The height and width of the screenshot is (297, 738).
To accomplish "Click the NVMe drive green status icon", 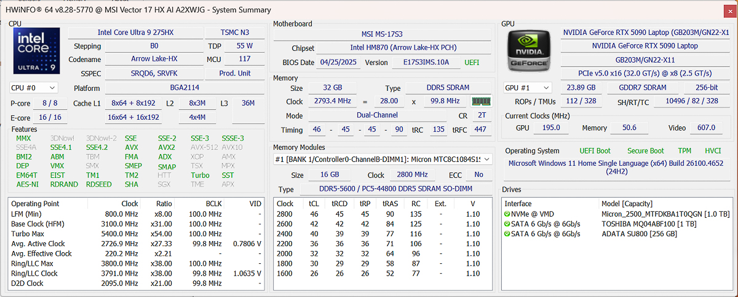I will point(507,214).
